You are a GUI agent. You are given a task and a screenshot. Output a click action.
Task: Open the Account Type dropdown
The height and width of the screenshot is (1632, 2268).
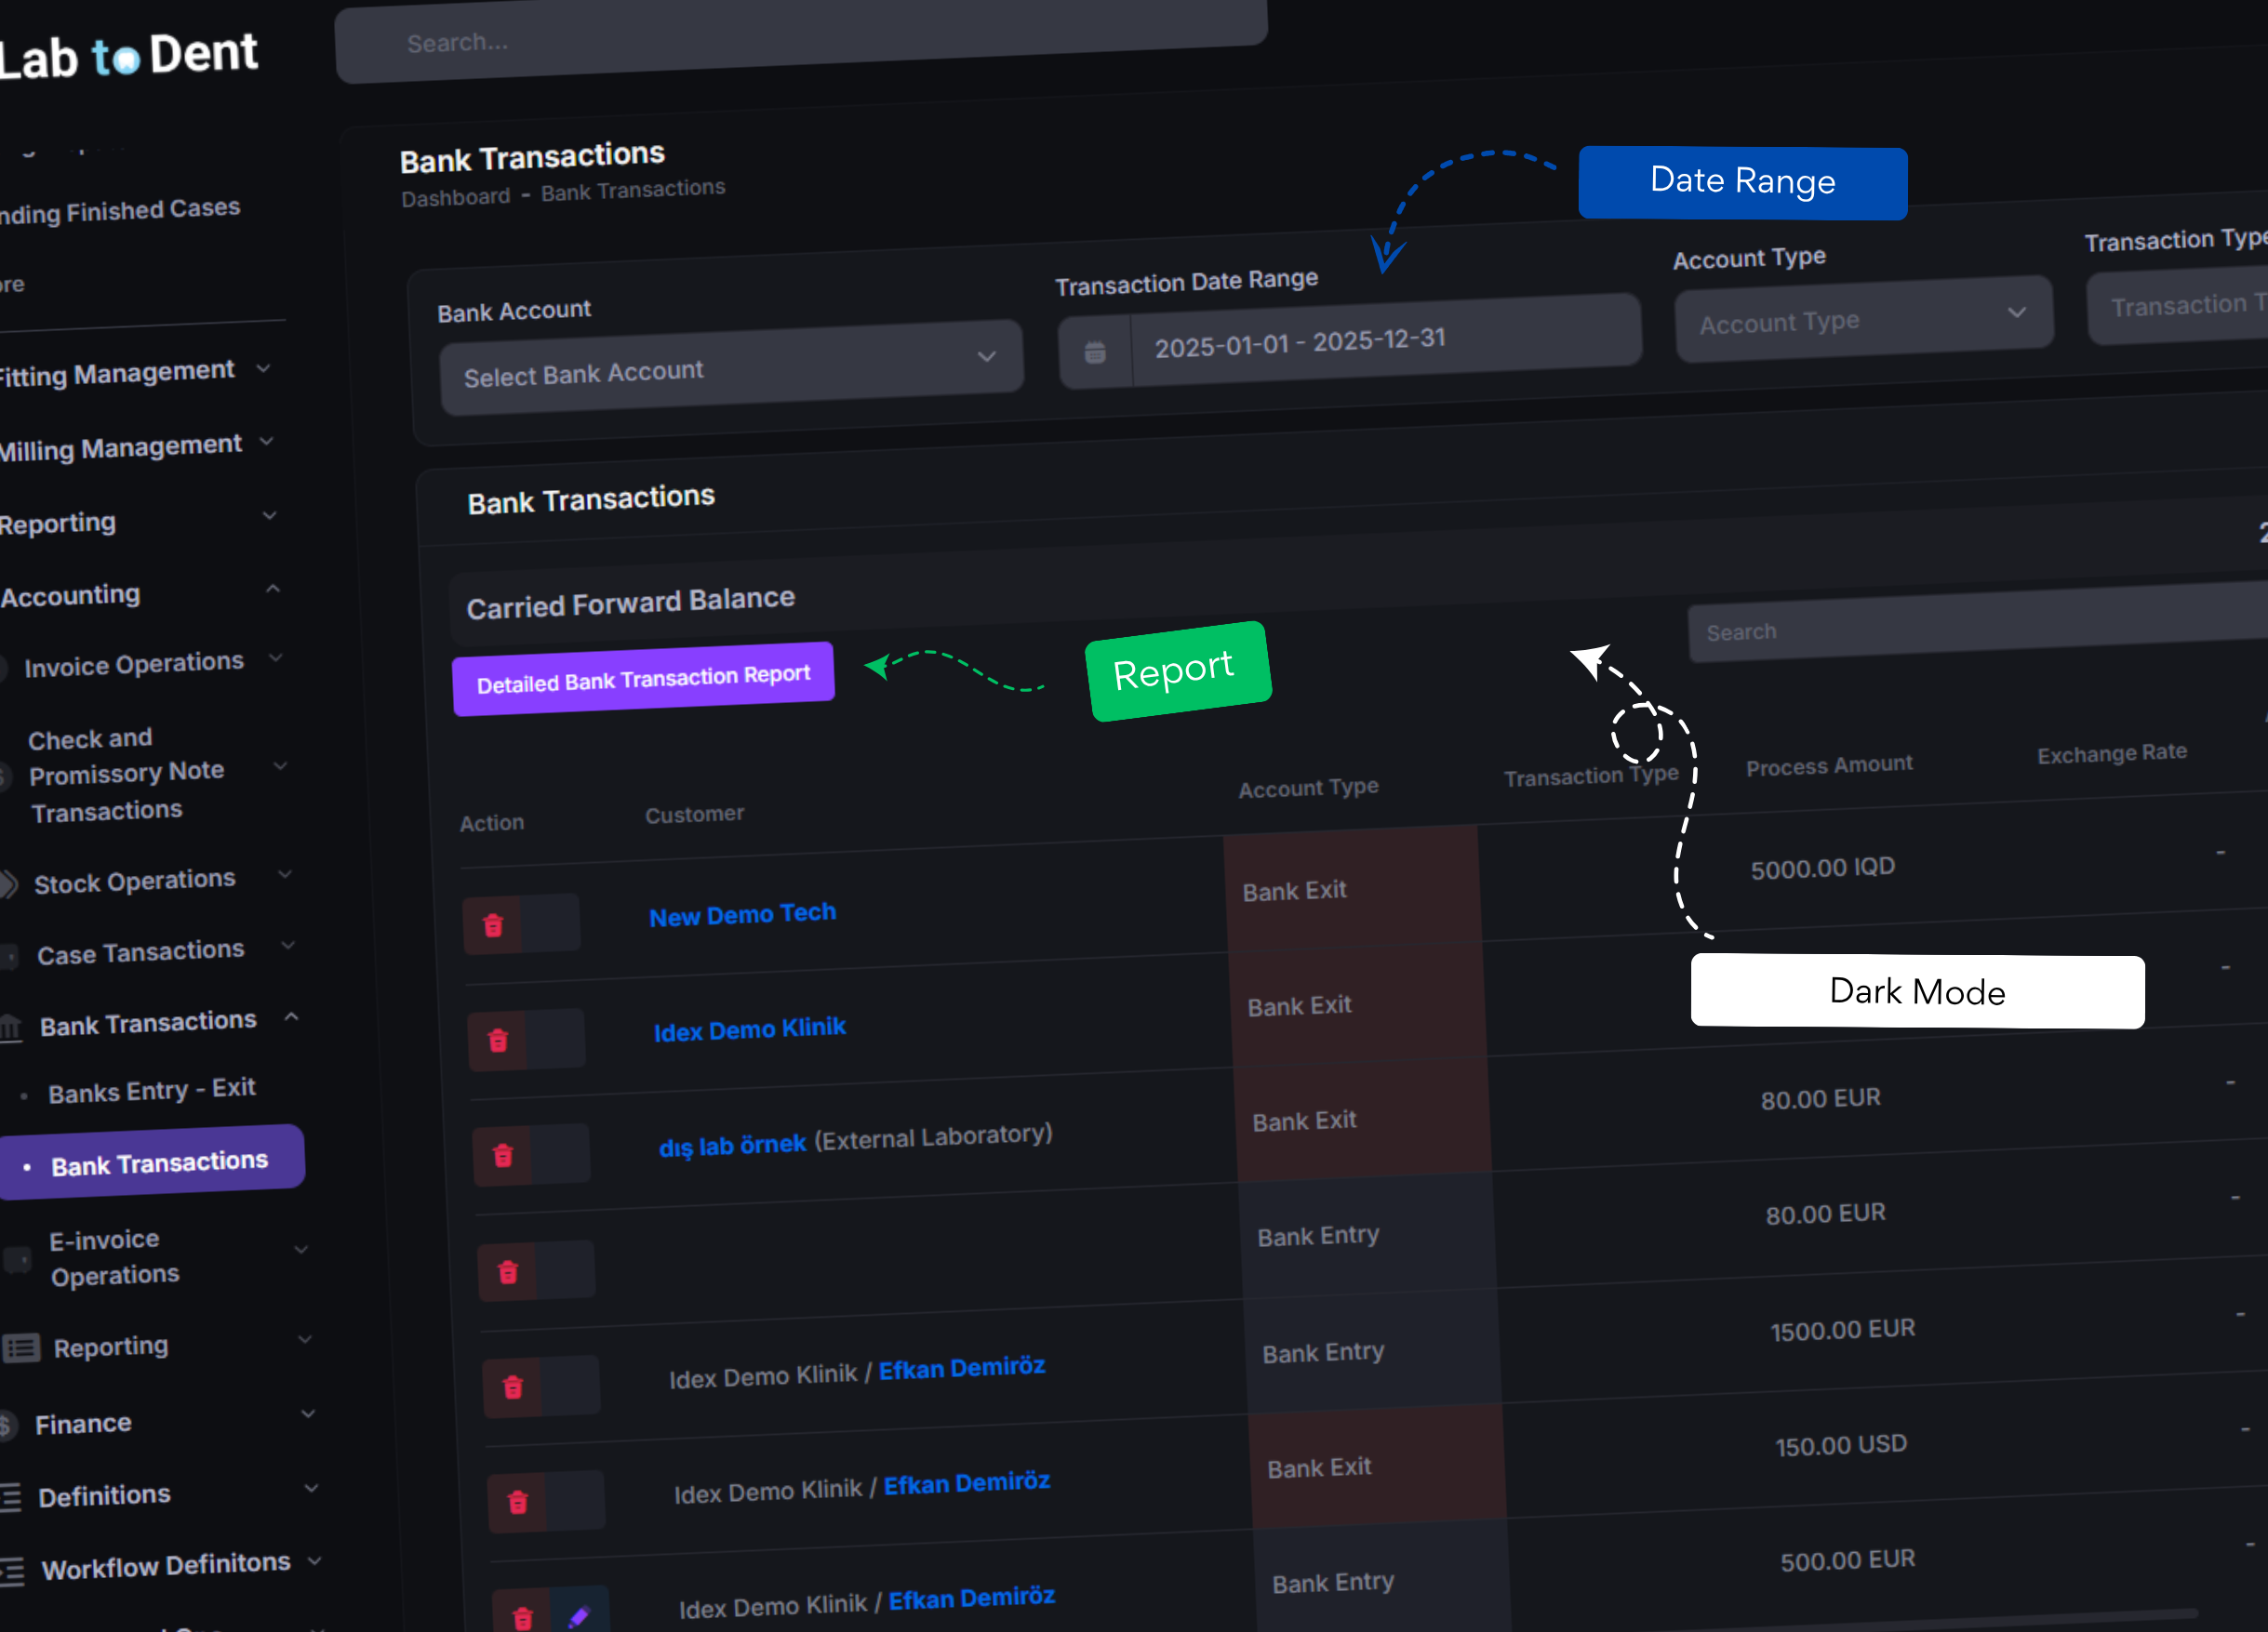1862,320
